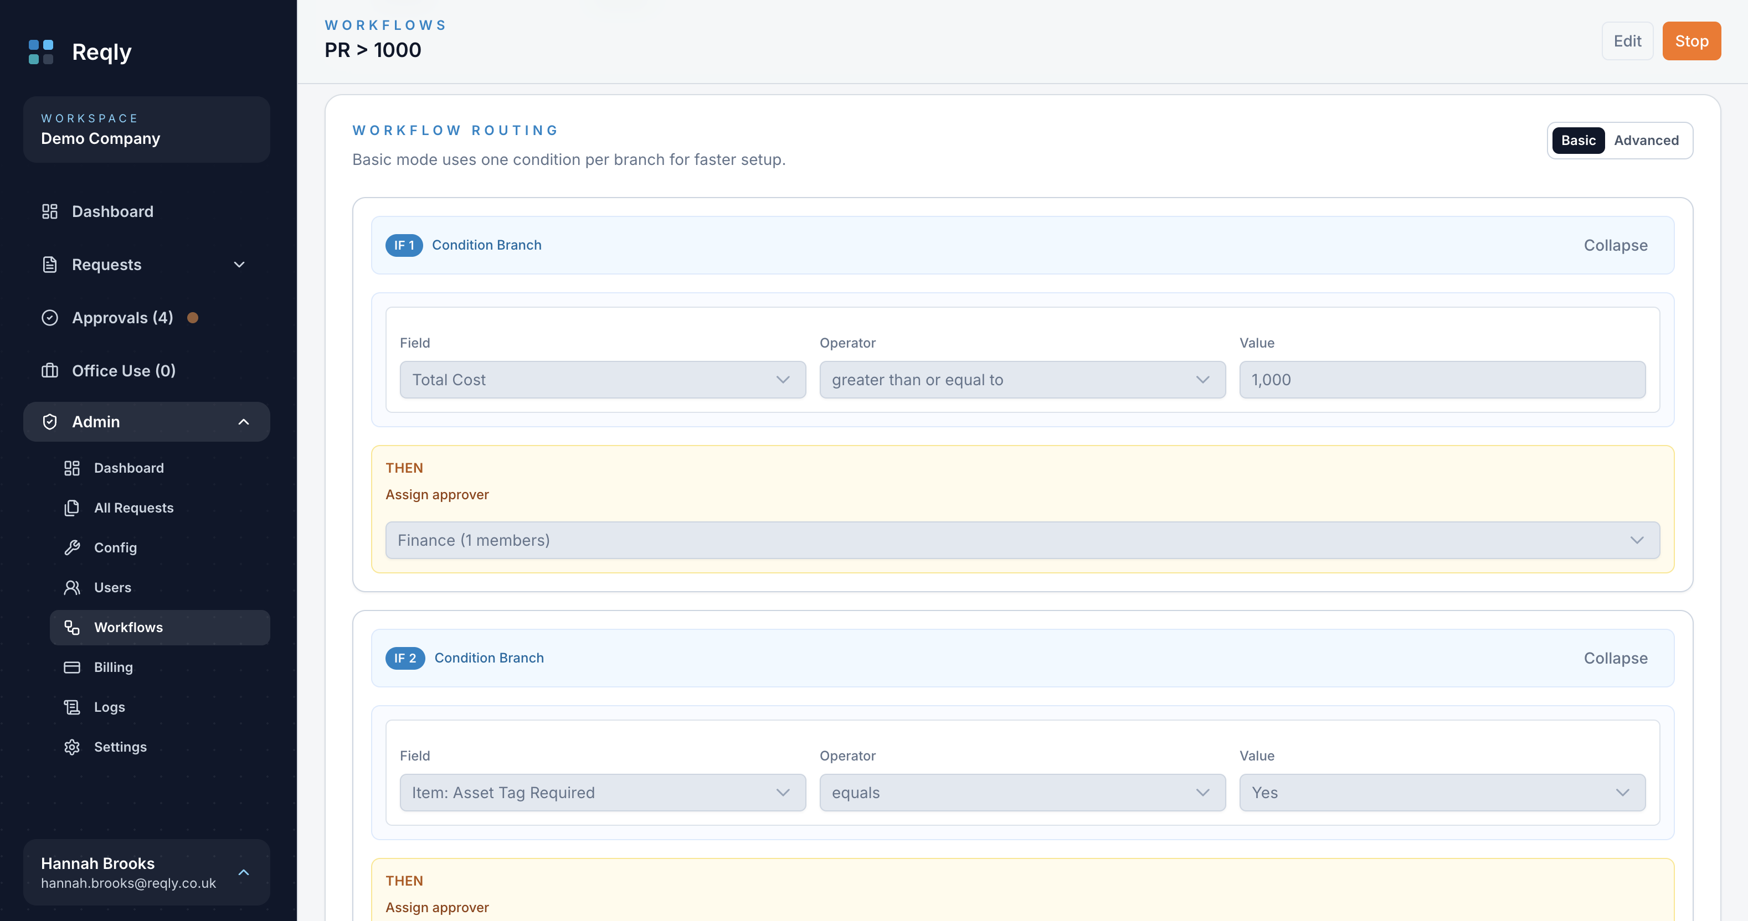Collapse the IF 1 condition branch
Screen dimensions: 1748x921
tap(1616, 246)
